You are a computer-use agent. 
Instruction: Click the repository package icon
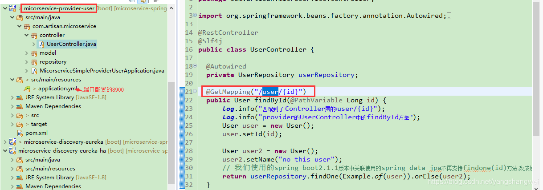tap(34, 62)
